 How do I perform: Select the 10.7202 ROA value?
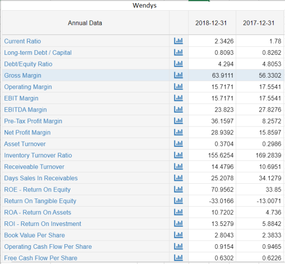222,212
